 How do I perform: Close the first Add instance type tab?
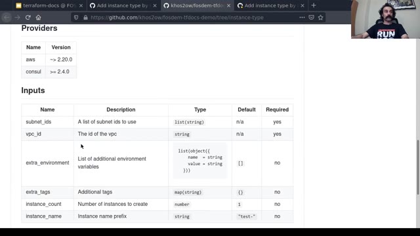[155, 5]
